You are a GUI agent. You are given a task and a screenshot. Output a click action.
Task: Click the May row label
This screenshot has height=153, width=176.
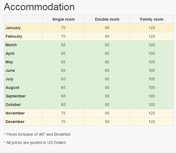point(9,62)
